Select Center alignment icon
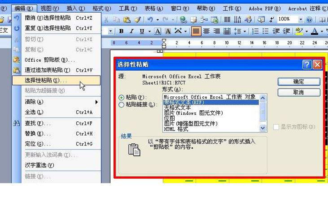This screenshot has height=201, width=328. pos(206,31)
